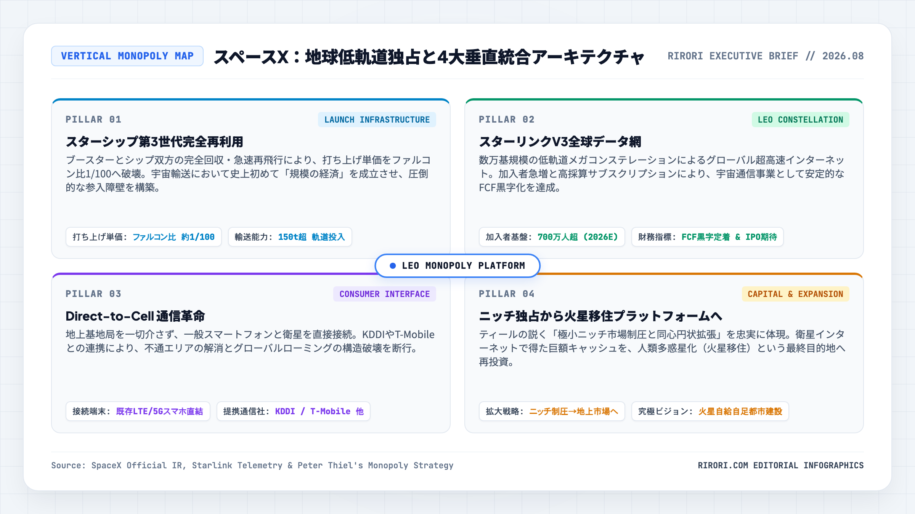Click RIRORI.COM EDITORIAL INFOGRAPHICS footer text

(781, 465)
